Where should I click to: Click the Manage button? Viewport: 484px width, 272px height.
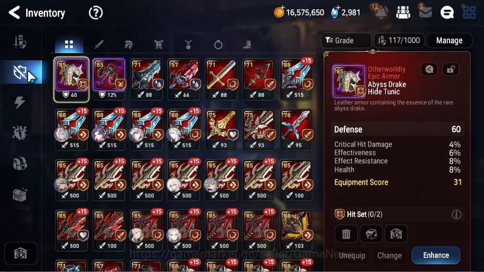point(449,41)
